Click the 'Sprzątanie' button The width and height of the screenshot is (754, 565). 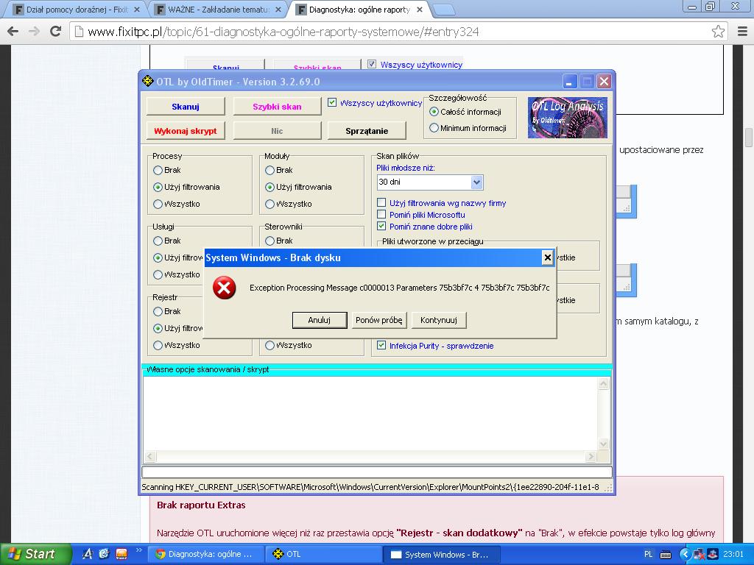click(367, 131)
